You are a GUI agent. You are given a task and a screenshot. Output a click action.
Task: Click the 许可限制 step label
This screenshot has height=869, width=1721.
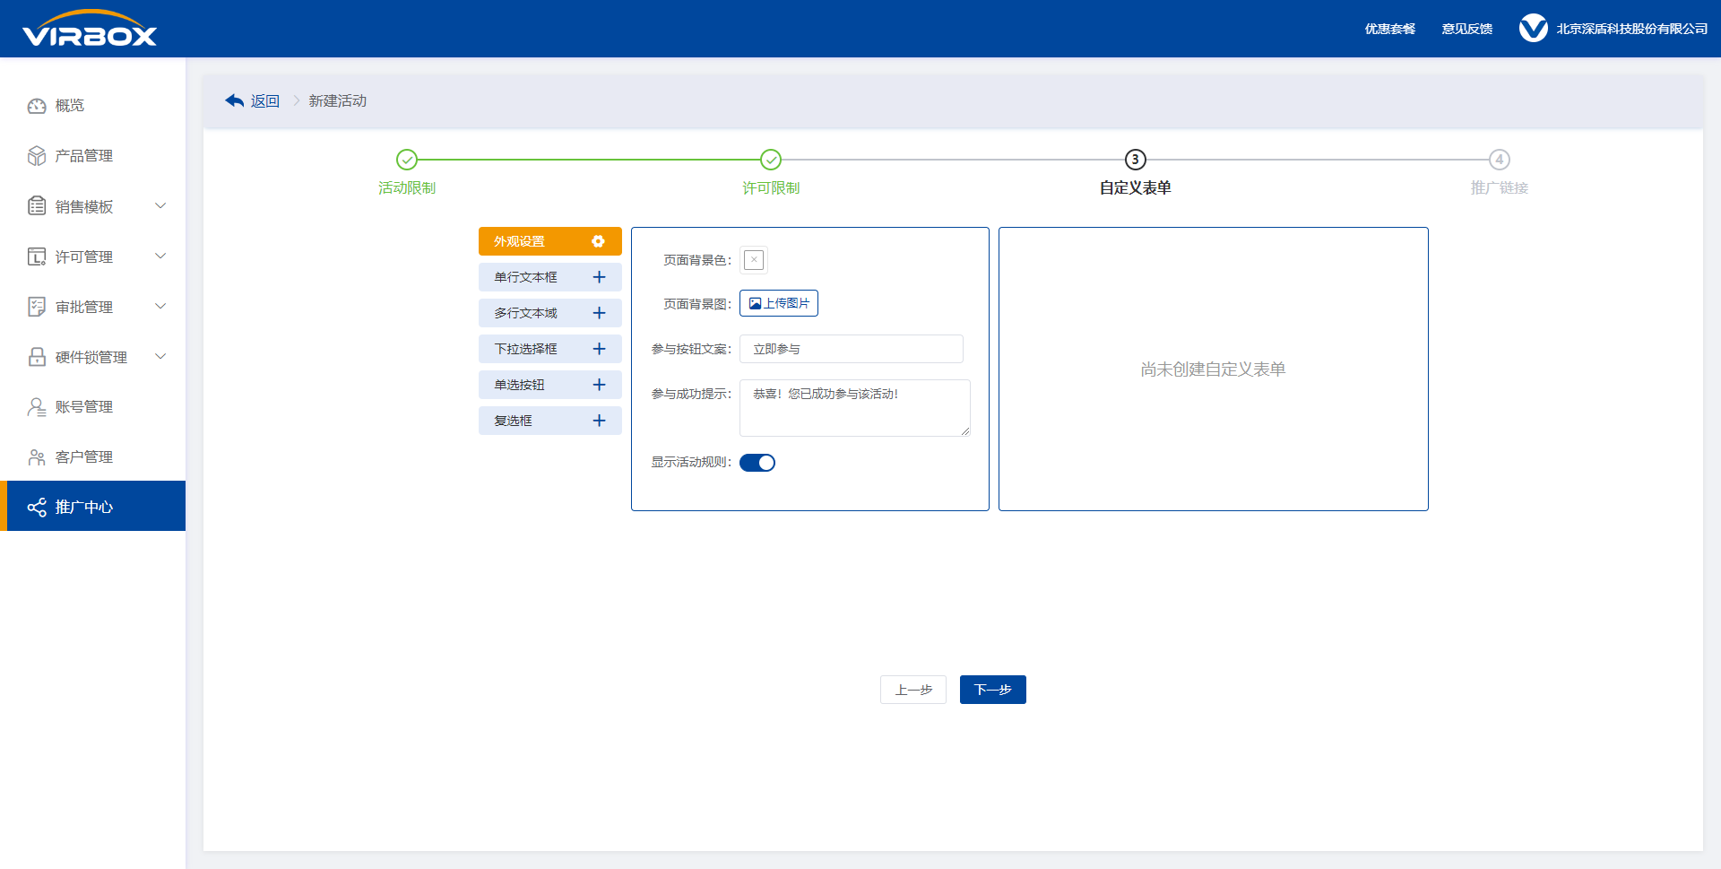point(771,187)
